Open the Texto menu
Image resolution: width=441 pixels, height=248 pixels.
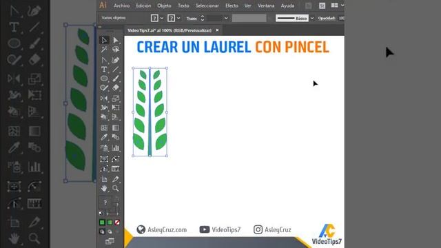pyautogui.click(x=183, y=6)
